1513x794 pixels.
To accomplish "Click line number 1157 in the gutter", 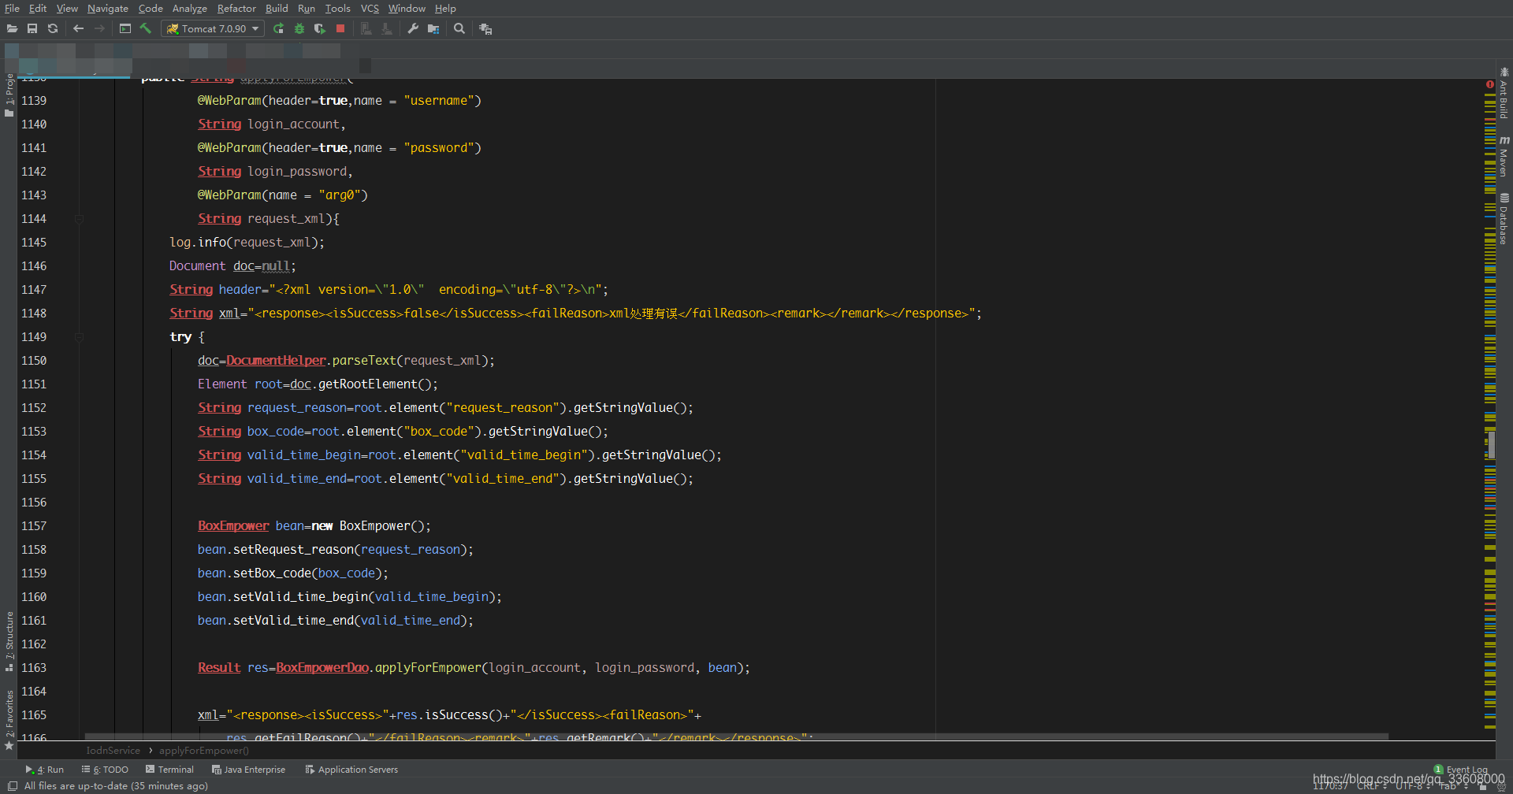I will pos(34,526).
